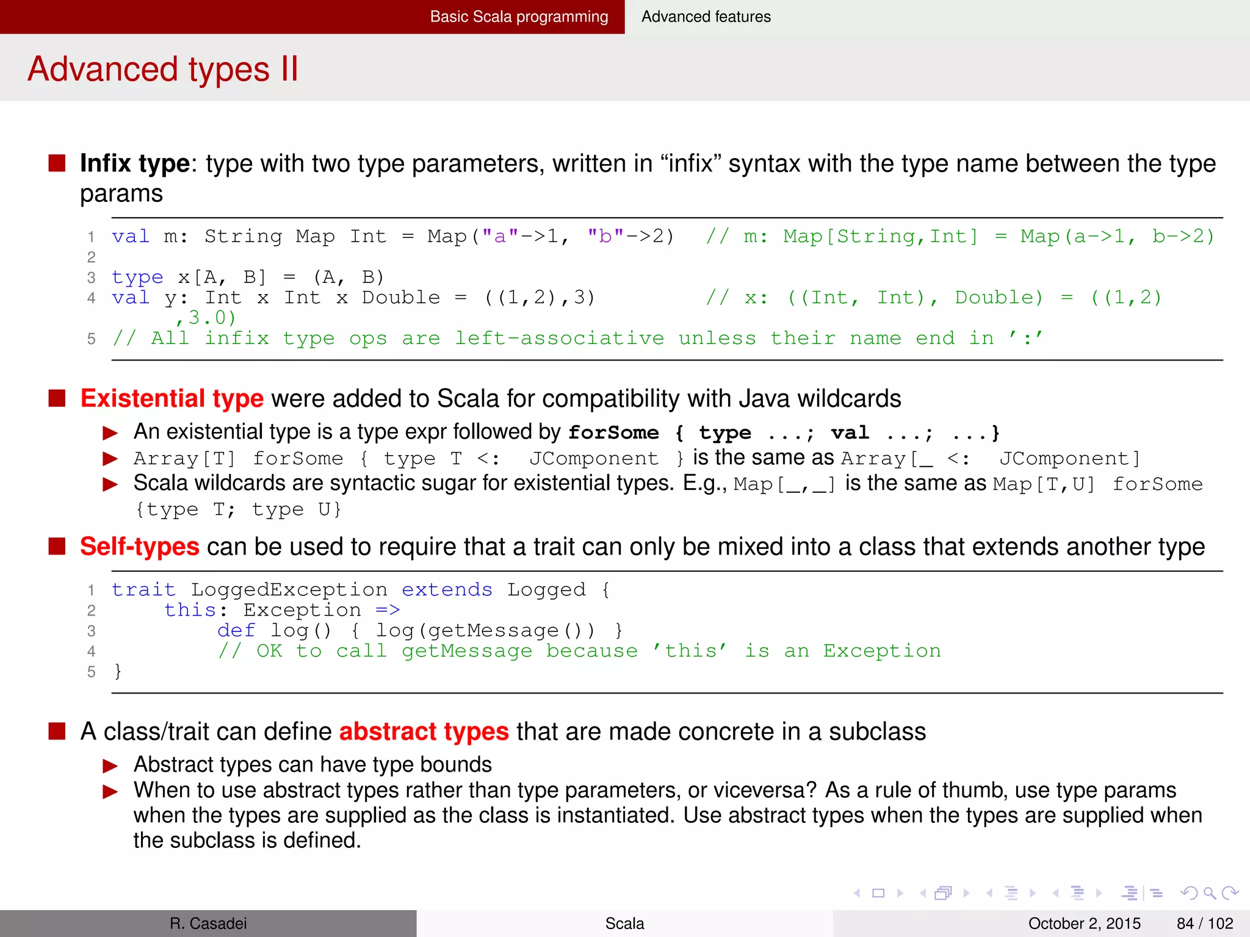Go to the previous section arrow

coord(1056,893)
